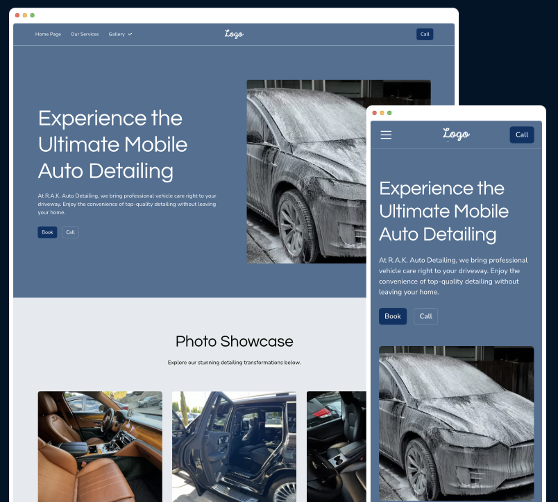Click outlined Call button in desktop hero
558x502 pixels.
[x=71, y=232]
